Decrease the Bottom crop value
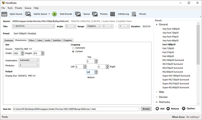This screenshot has height=120, width=202. [x=96, y=73]
